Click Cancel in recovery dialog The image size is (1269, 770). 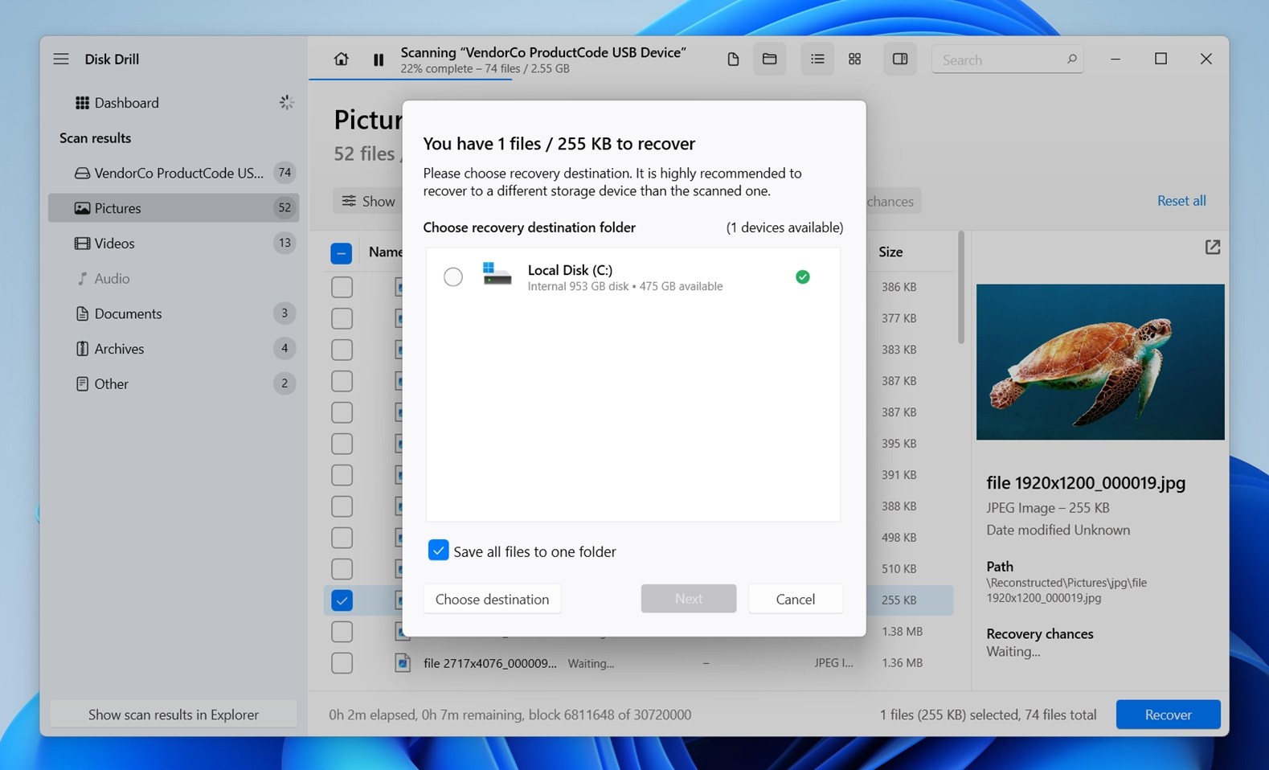pos(795,599)
